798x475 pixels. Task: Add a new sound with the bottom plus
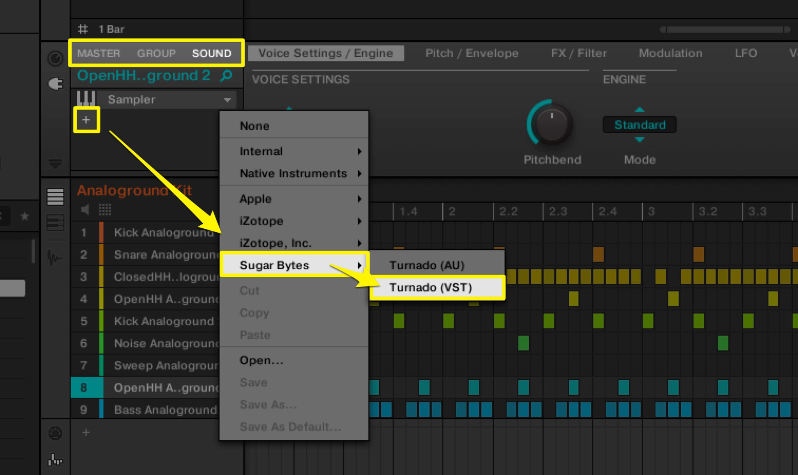point(86,432)
